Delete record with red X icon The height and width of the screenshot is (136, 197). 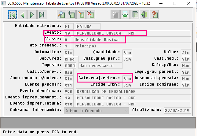tap(91, 15)
